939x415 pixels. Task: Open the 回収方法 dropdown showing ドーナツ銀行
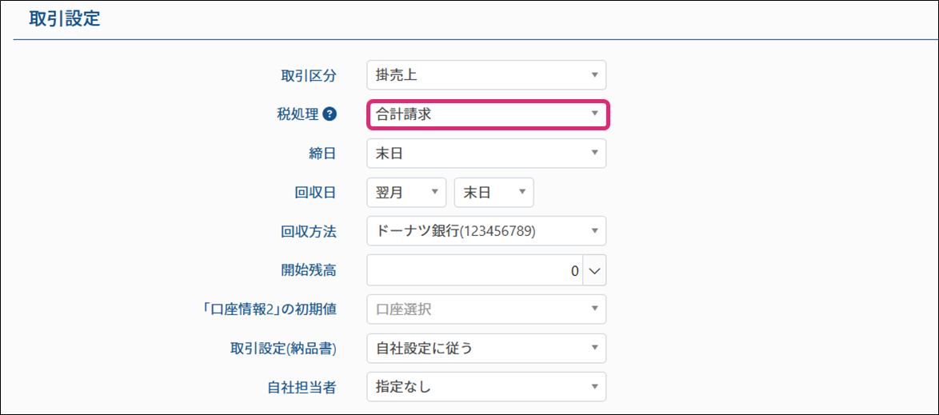point(486,231)
